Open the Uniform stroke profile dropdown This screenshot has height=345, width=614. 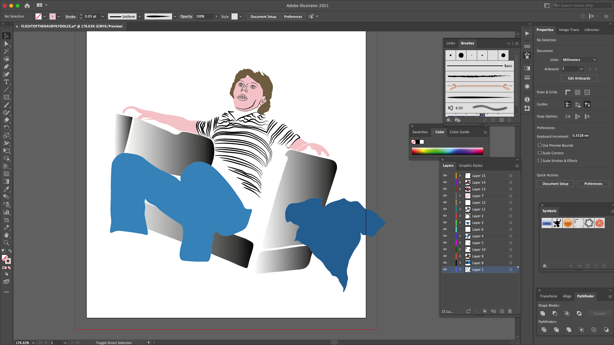pyautogui.click(x=140, y=17)
